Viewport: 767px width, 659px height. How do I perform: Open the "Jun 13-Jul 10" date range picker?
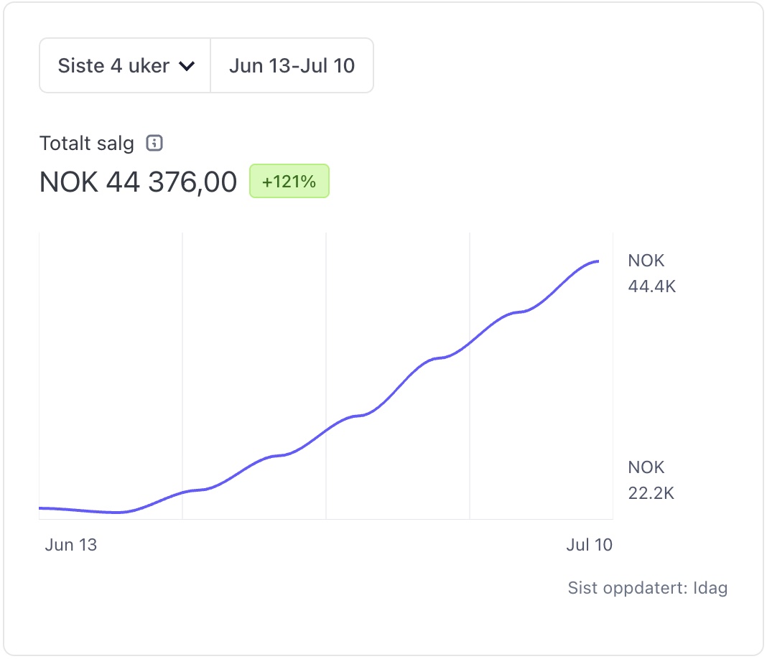pyautogui.click(x=292, y=66)
